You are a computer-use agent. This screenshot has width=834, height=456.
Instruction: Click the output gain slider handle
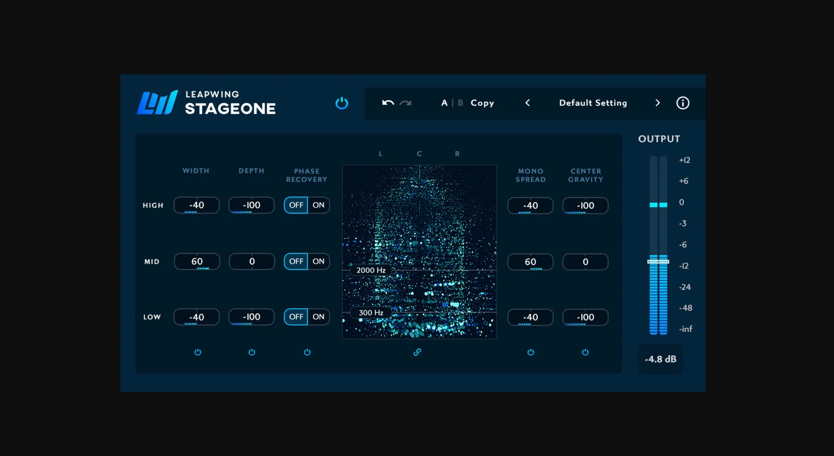[x=658, y=262]
